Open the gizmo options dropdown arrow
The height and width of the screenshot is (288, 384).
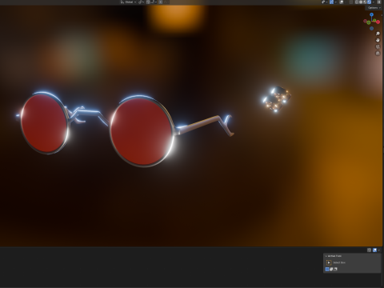point(335,2)
